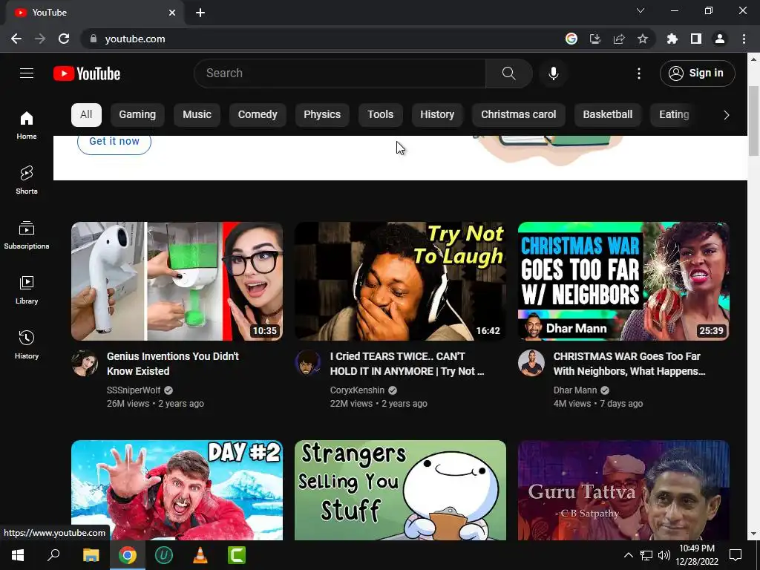Open VLC media player from taskbar
Viewport: 760px width, 570px height.
pyautogui.click(x=200, y=555)
